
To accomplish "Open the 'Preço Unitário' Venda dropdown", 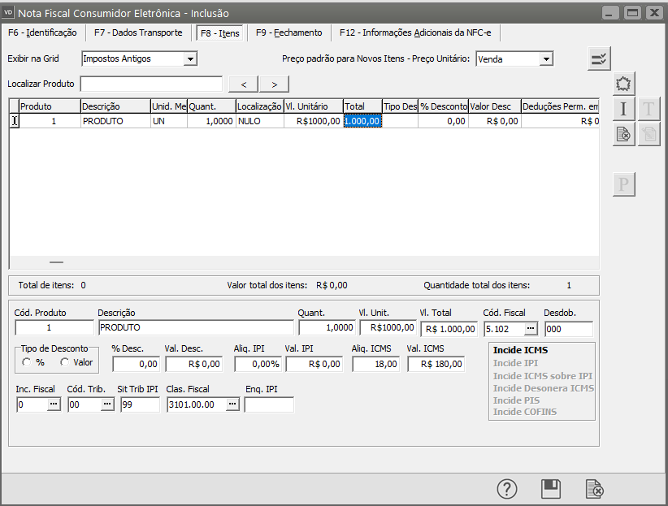I will tap(546, 58).
